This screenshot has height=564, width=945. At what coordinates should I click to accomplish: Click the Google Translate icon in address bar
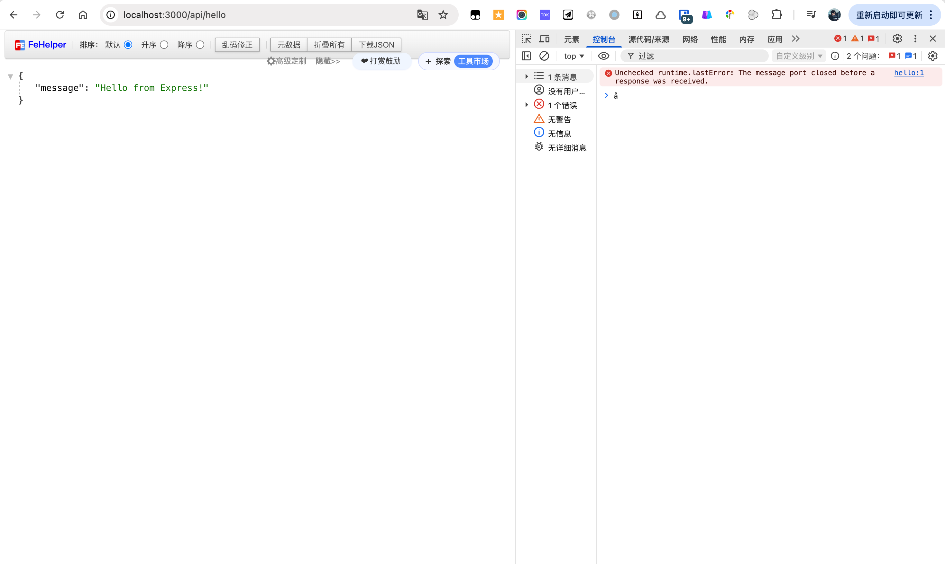click(x=422, y=15)
